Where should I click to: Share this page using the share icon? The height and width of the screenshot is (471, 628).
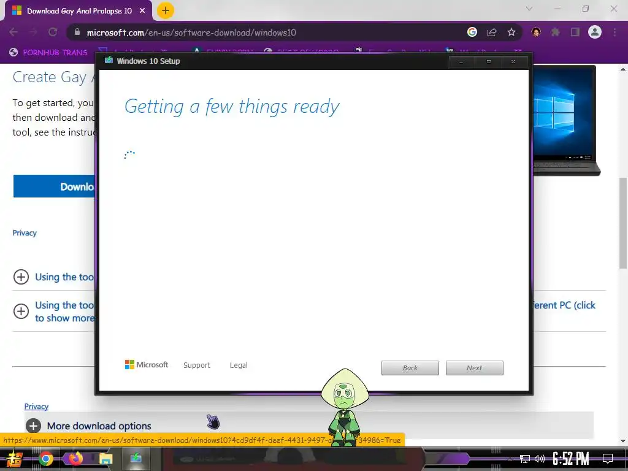pos(492,32)
